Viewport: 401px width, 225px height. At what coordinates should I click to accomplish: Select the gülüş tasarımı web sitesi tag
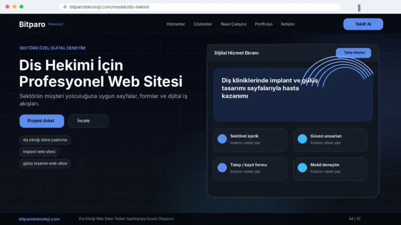(45, 163)
